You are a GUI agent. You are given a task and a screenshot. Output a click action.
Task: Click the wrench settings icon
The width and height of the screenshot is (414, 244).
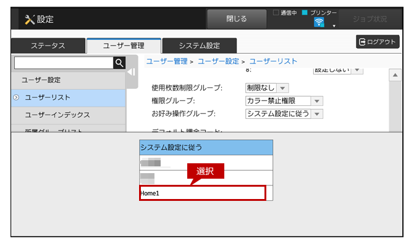coord(30,20)
